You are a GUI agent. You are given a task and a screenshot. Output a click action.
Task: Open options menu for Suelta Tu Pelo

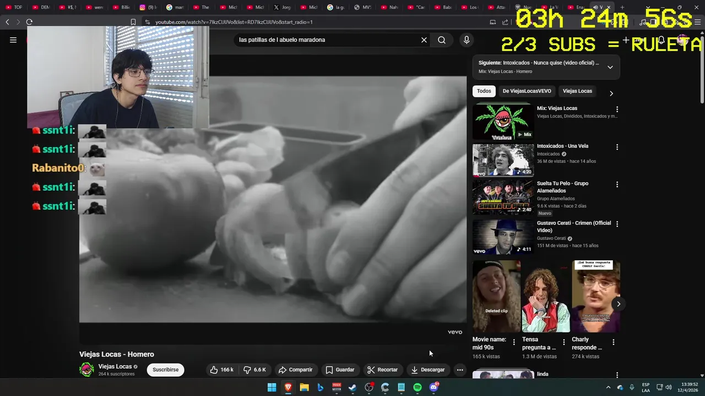click(617, 184)
